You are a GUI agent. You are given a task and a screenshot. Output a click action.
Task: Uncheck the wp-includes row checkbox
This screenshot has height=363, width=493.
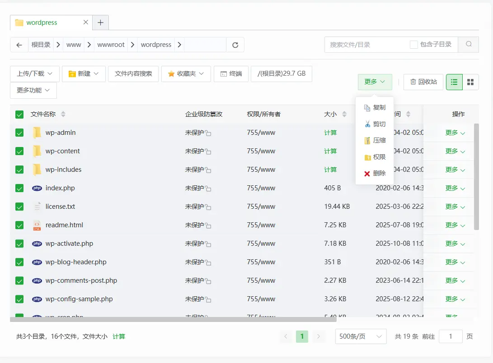coord(19,170)
